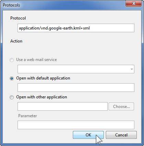Viewport: 144px width, 146px height.
Task: Click the 'Protocols' window title
Action: coord(11,5)
